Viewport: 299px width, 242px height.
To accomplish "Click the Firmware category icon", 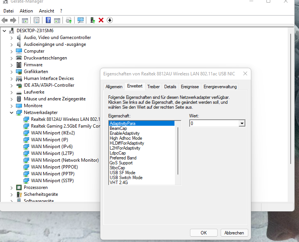I will (x=19, y=65).
